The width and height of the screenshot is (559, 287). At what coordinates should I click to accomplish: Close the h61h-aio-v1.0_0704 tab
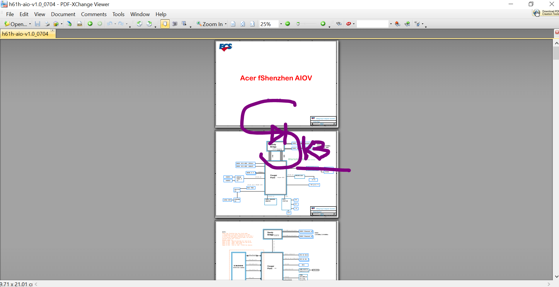pos(53,30)
